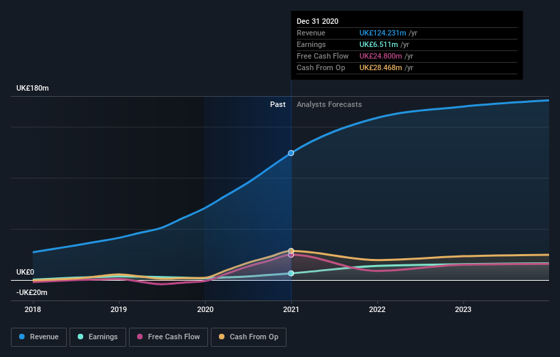560x357 pixels.
Task: Click the Free Cash Flow label in tooltip
Action: pyautogui.click(x=323, y=56)
